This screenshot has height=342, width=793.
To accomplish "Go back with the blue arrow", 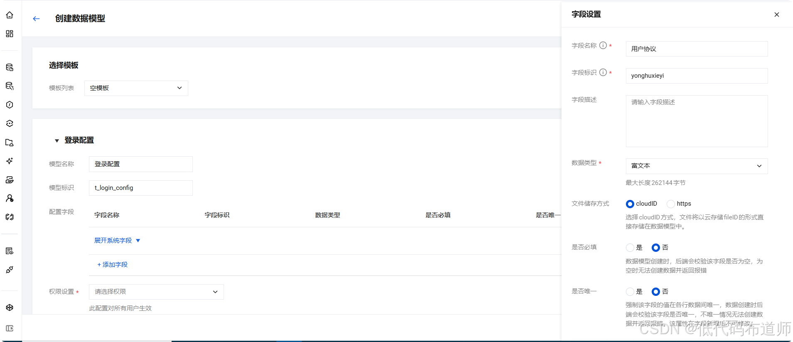I will click(36, 19).
